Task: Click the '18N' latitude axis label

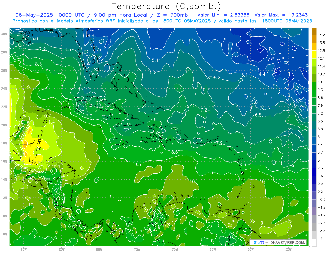Action: pos(5,143)
